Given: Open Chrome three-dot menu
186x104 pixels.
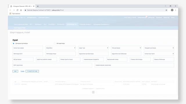Looking at the screenshot, I should click(176, 10).
